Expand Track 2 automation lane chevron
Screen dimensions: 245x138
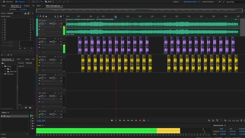tap(39, 52)
